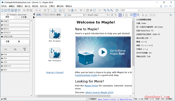This screenshot has width=175, height=101.
Task: Save the worksheet using the disk icon
Action: [x=9, y=10]
